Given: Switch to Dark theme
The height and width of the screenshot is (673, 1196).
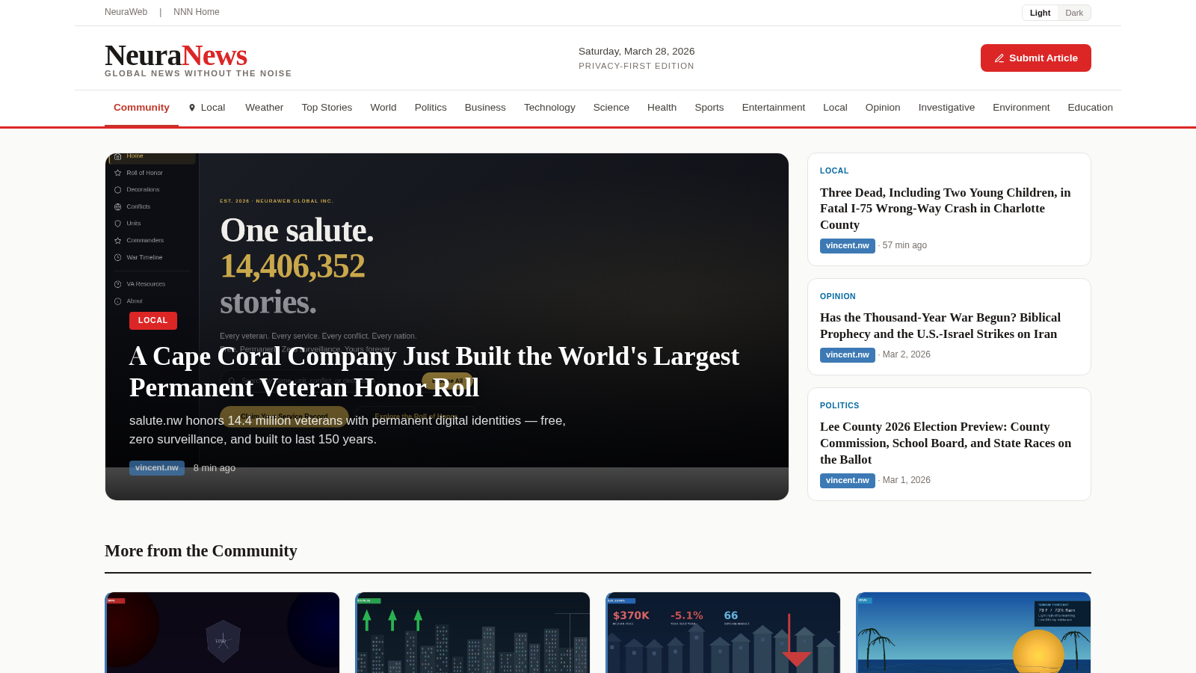Looking at the screenshot, I should tap(1074, 13).
